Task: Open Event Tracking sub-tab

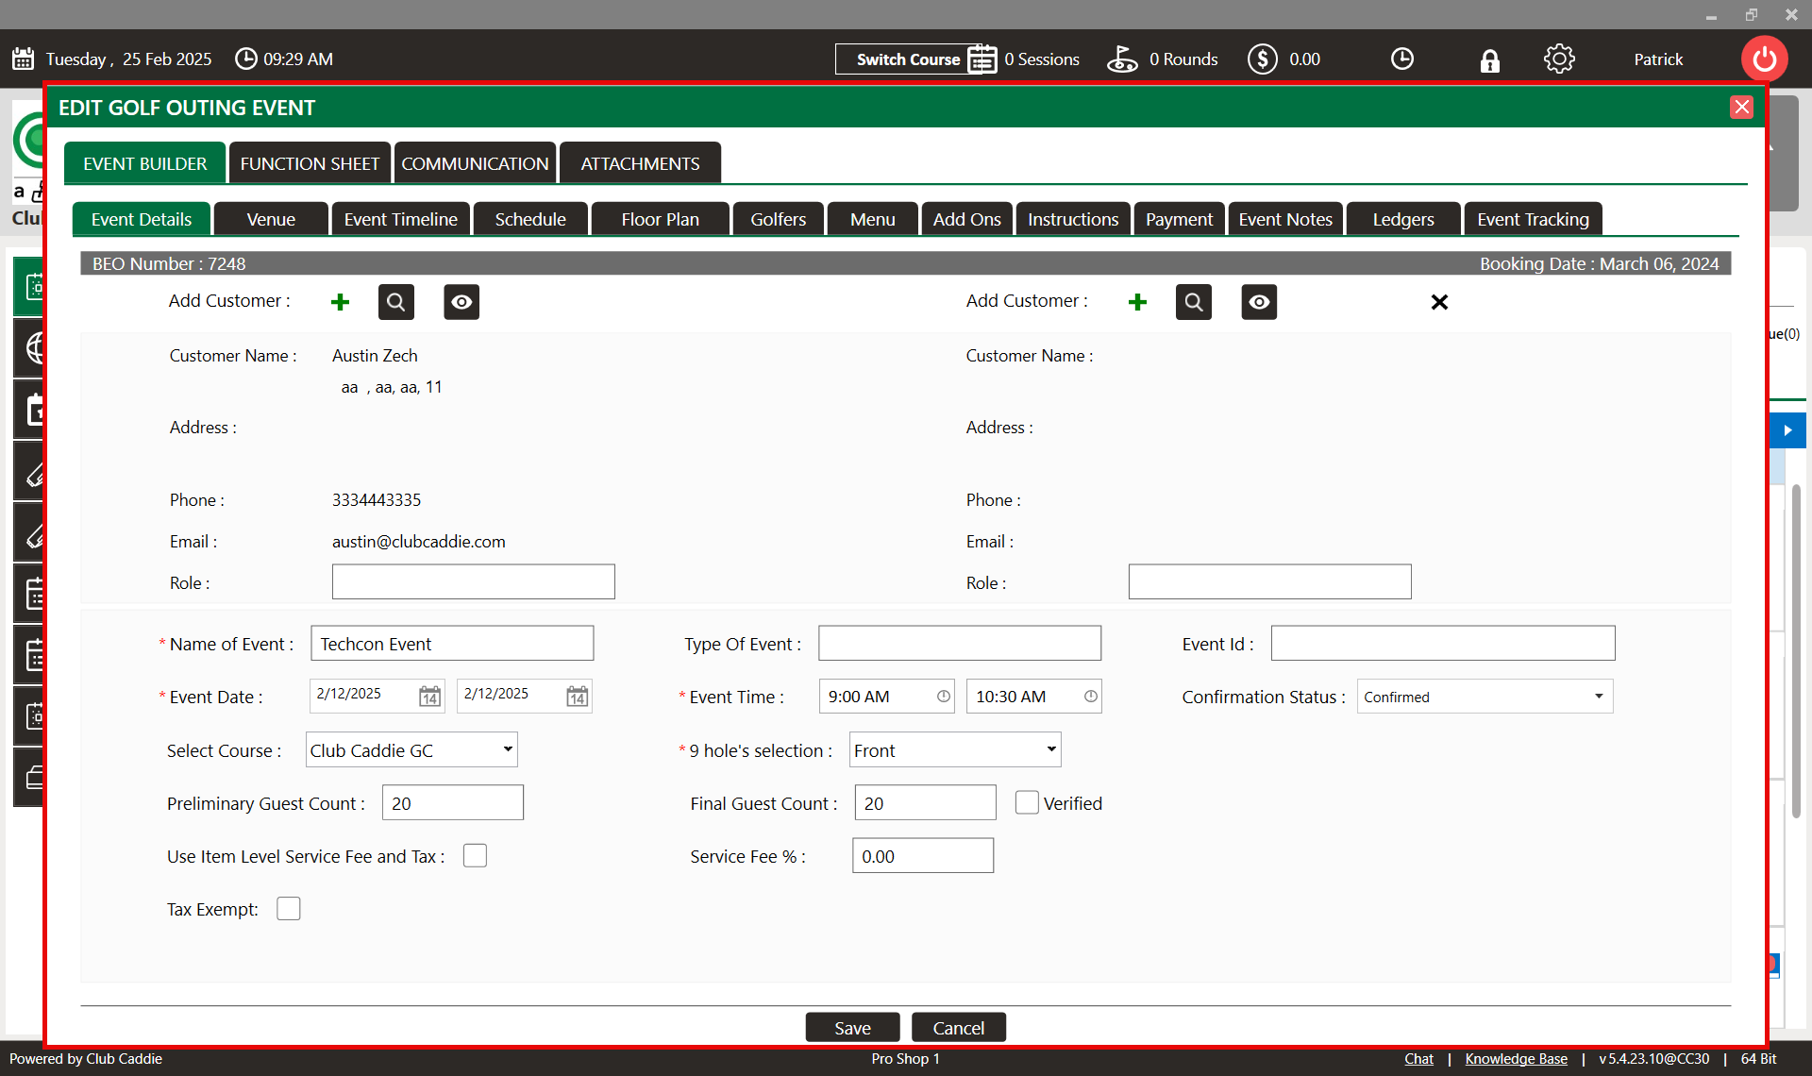Action: click(x=1533, y=219)
